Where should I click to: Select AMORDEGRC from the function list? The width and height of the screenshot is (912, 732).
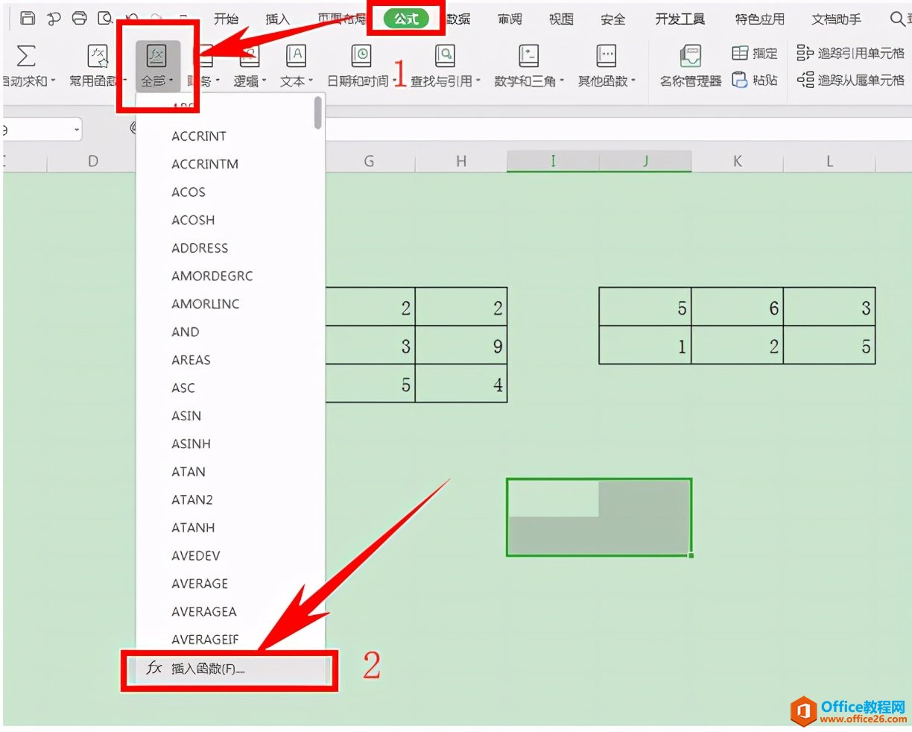click(212, 276)
